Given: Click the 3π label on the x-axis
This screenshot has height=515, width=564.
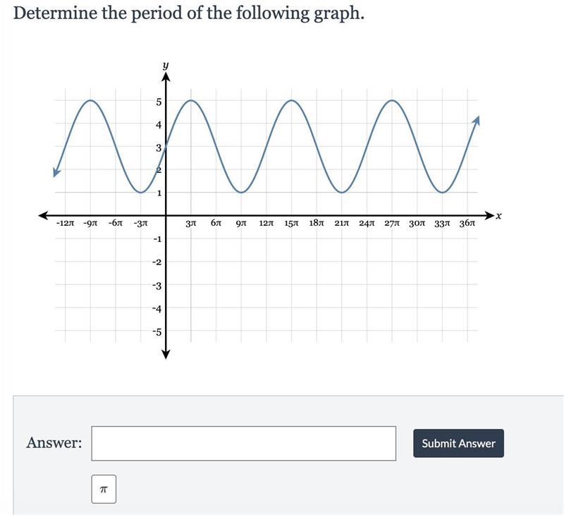Looking at the screenshot, I should pyautogui.click(x=191, y=224).
